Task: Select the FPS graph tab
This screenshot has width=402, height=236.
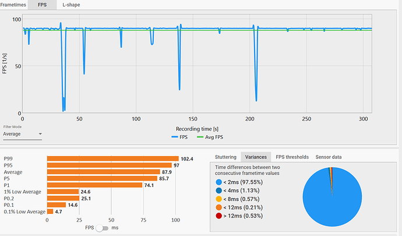Action: point(43,5)
